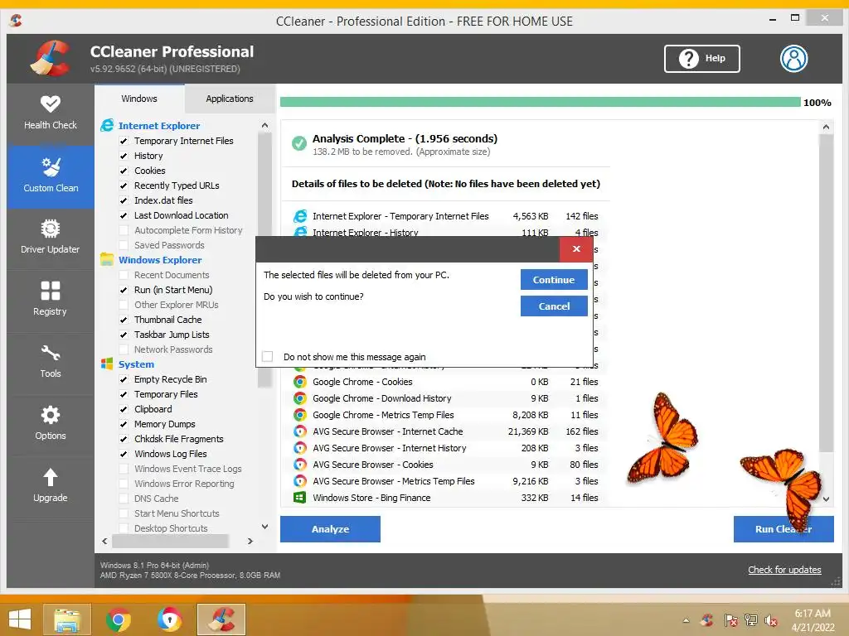Uncheck Temporary Internet Files checkbox
Image resolution: width=849 pixels, height=636 pixels.
[124, 141]
